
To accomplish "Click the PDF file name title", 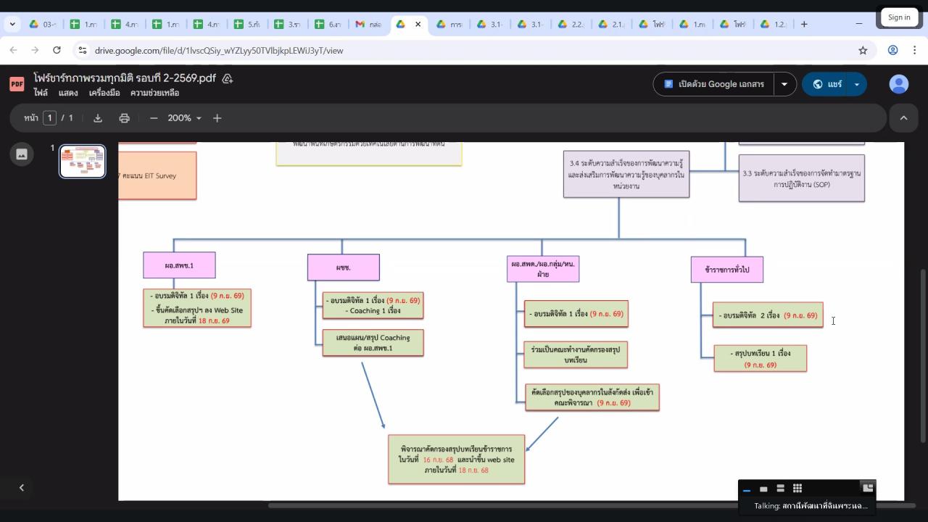I will 124,78.
